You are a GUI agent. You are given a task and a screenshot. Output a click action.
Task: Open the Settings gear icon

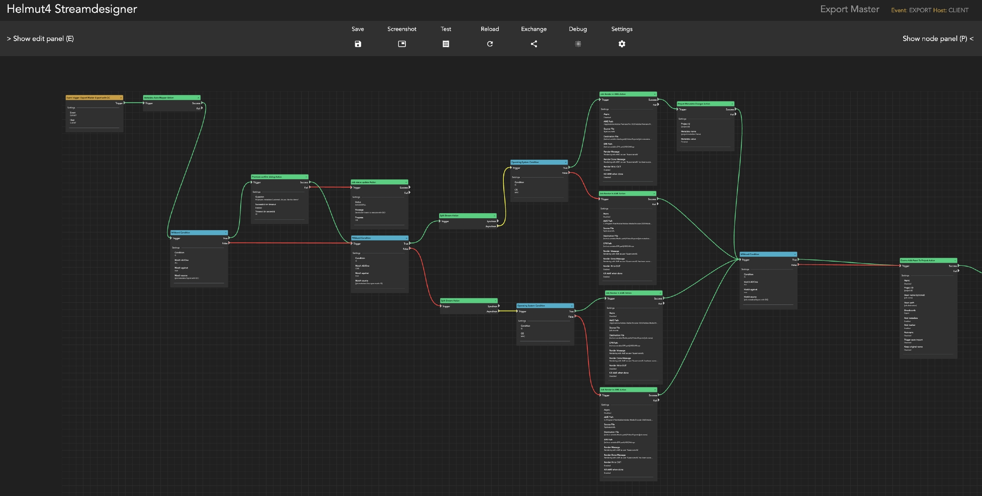[x=621, y=44]
